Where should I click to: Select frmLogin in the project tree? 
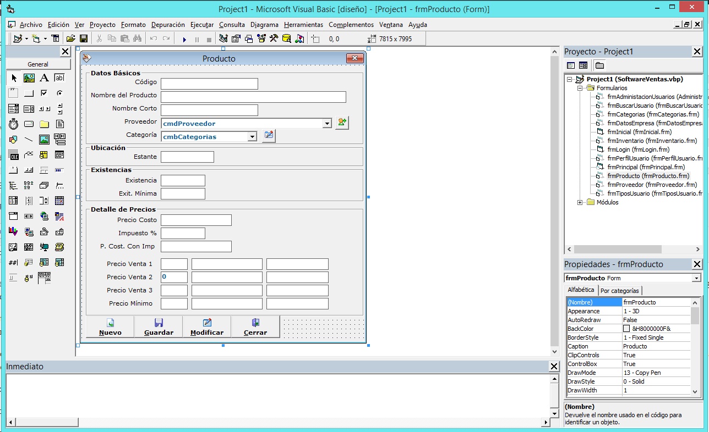[638, 149]
